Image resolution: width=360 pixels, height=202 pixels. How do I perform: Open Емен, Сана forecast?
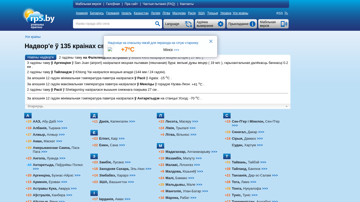[112, 145]
